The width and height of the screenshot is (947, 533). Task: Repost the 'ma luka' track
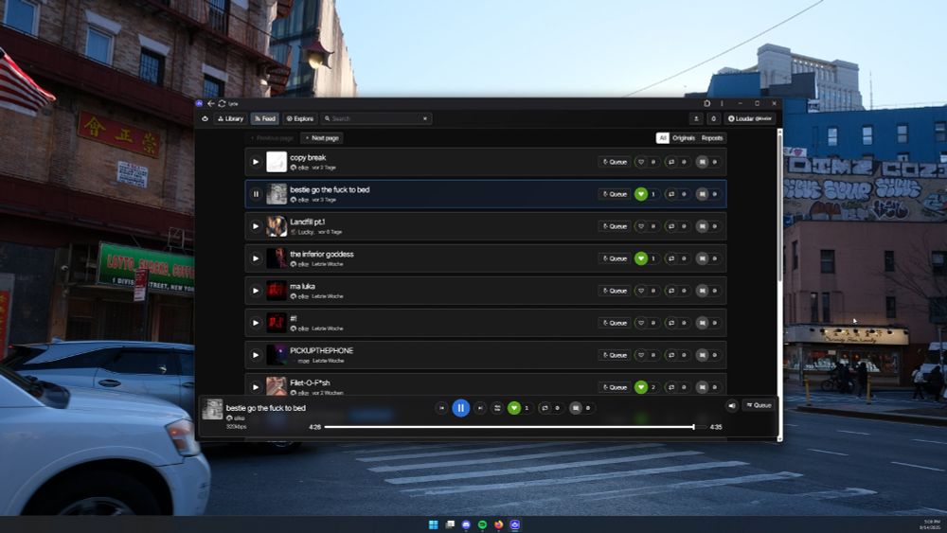pyautogui.click(x=671, y=291)
